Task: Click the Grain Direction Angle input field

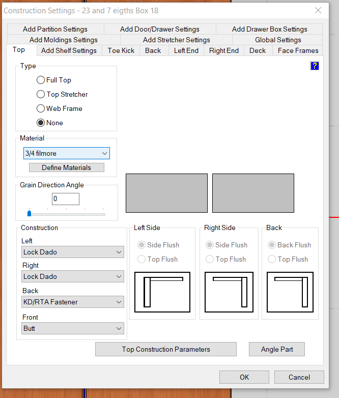Action: (x=65, y=198)
